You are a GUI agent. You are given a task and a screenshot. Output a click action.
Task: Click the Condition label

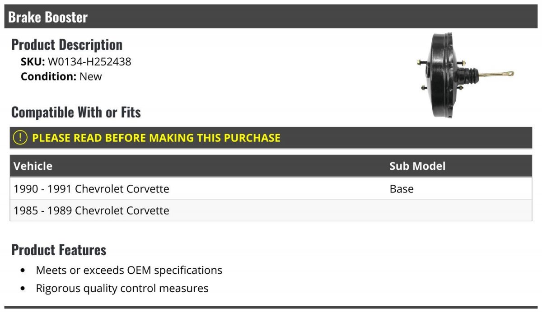[48, 76]
